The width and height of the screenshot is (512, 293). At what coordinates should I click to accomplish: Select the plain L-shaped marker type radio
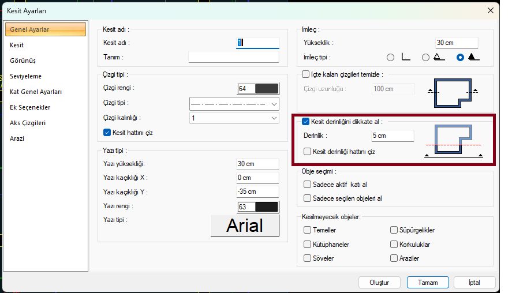390,58
